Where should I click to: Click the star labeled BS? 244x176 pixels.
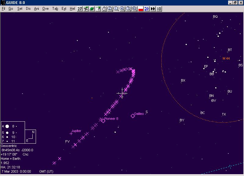pyautogui.click(x=241, y=65)
